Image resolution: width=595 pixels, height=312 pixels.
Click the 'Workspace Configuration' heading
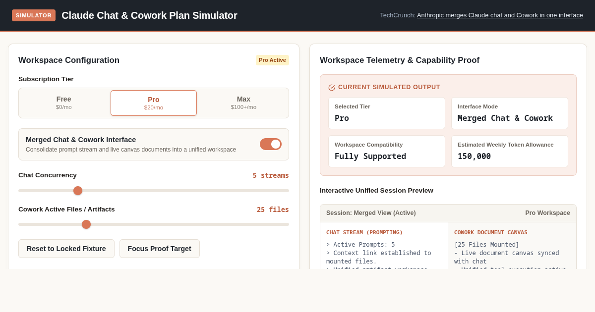(x=69, y=60)
